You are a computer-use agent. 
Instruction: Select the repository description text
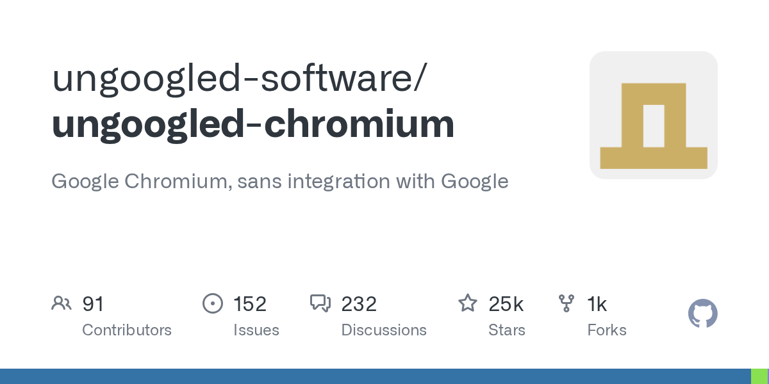click(x=279, y=182)
